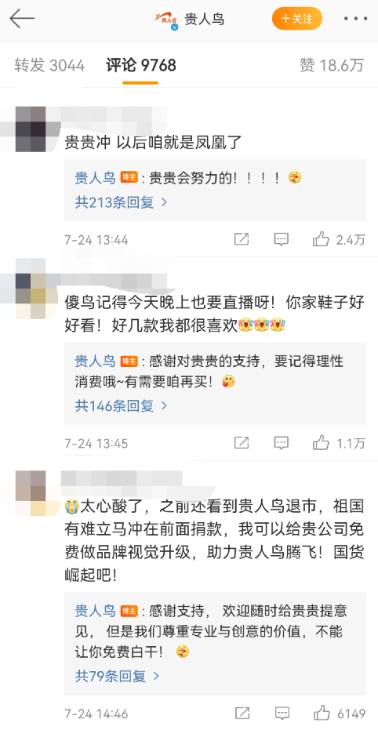
Task: Select the 评论 9768 tab
Action: (x=141, y=66)
